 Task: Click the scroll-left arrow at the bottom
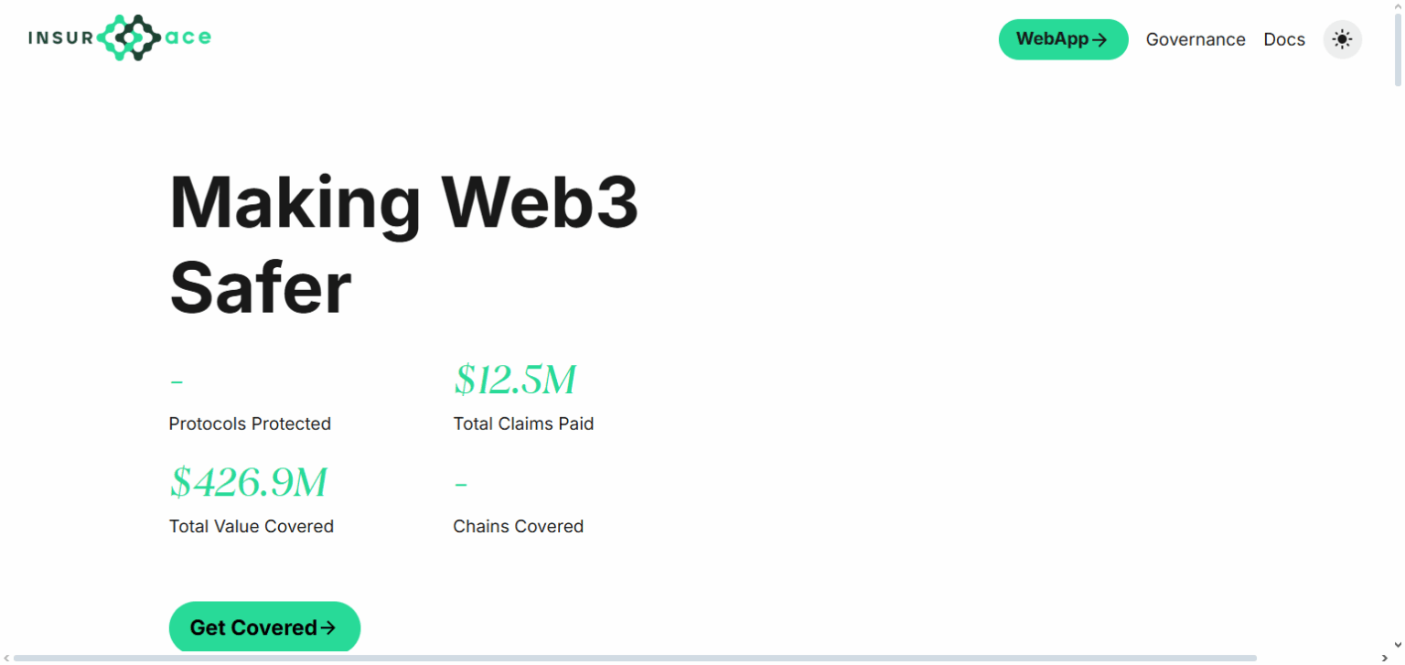[x=6, y=658]
